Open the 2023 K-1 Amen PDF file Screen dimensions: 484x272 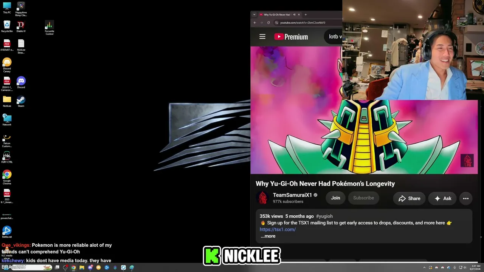coord(7,196)
